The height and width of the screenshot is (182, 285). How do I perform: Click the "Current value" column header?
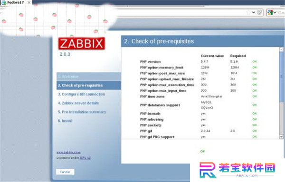[x=212, y=56]
